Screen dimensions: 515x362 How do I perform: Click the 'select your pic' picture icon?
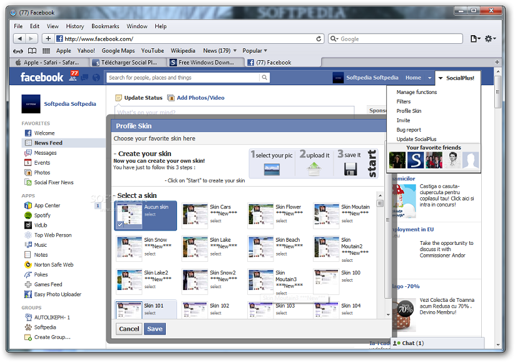tap(272, 169)
